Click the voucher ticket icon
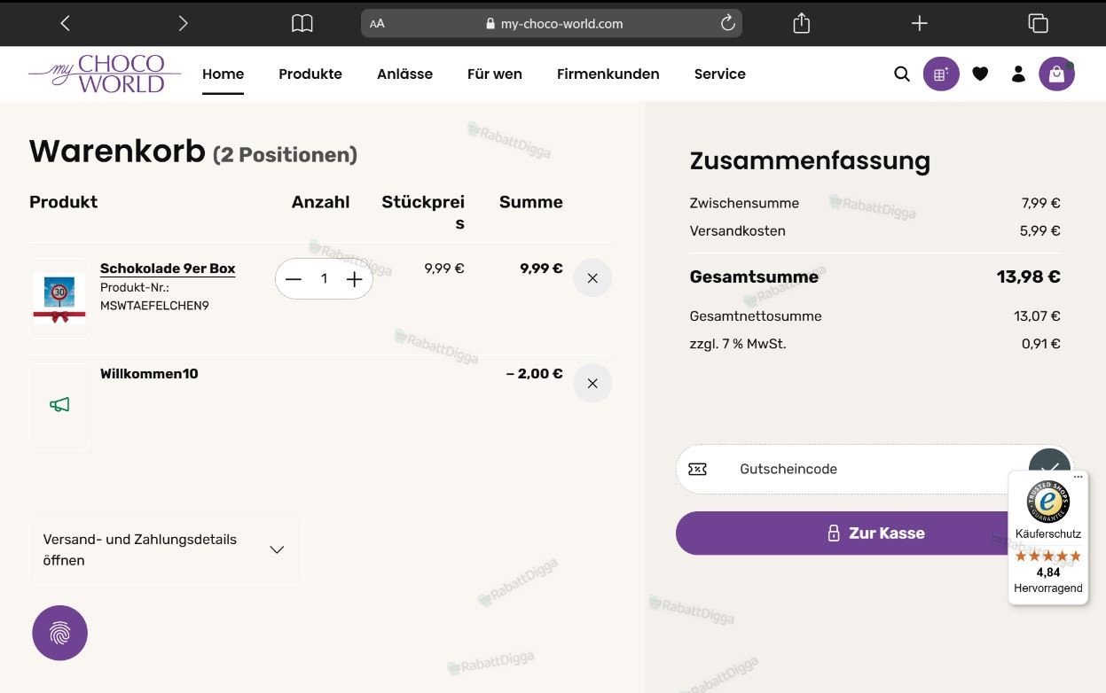Viewport: 1106px width, 693px height. 698,469
